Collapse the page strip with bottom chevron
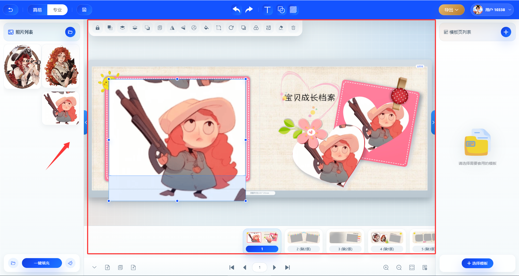This screenshot has height=276, width=519. (x=94, y=267)
